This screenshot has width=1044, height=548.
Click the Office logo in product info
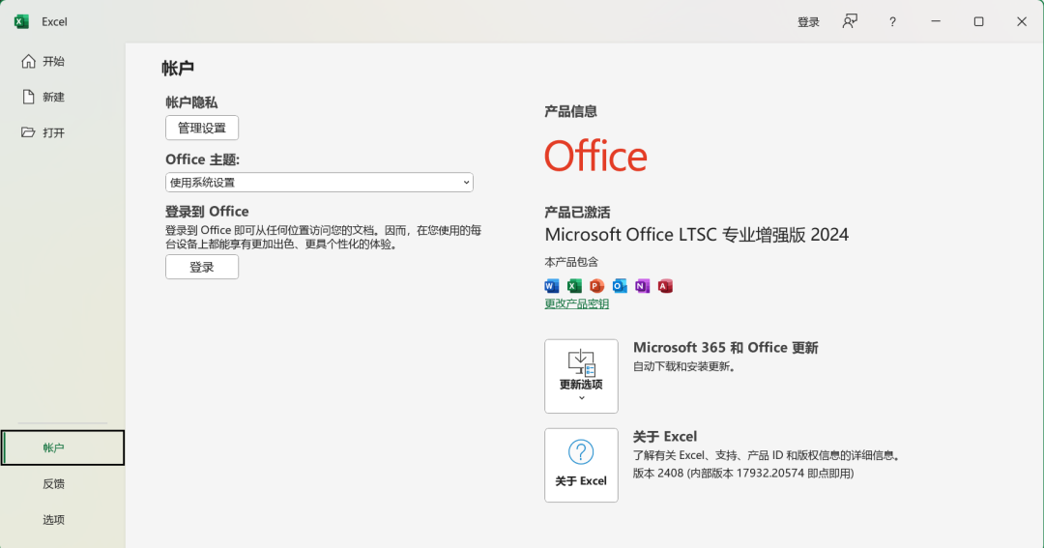click(x=595, y=156)
